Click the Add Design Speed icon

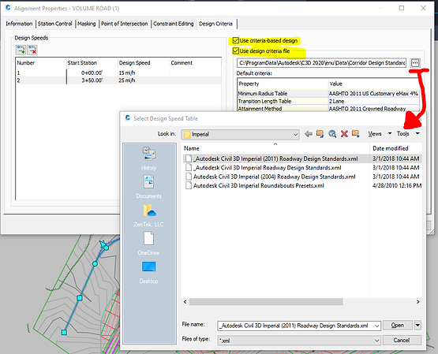21,50
